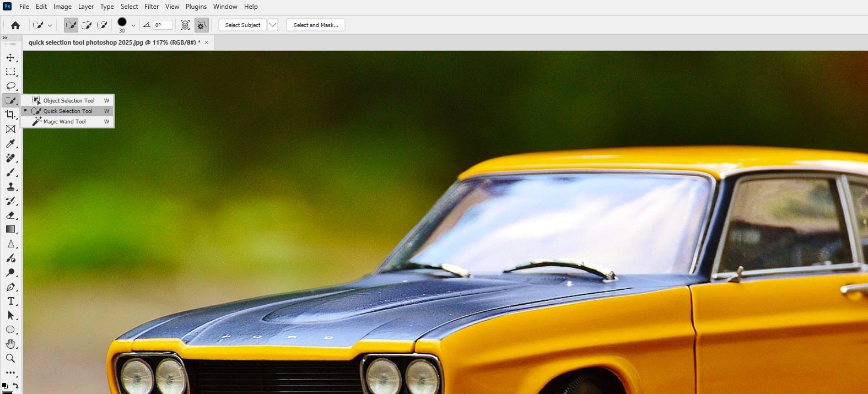Screen dimensions: 868x394
Task: Activate the Zoom magnifier tool
Action: [x=10, y=358]
